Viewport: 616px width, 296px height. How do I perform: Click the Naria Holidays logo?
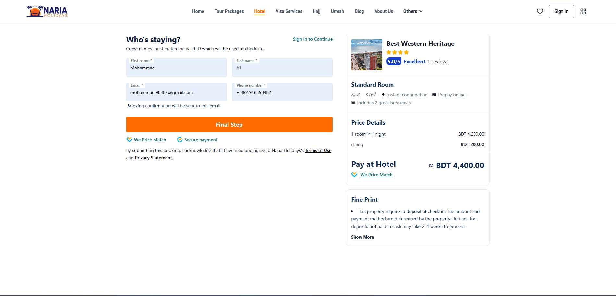click(47, 11)
